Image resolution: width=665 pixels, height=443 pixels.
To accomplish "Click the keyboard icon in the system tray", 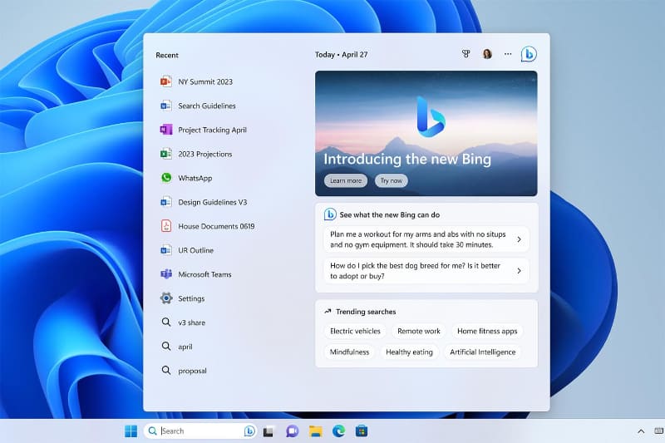I will [x=659, y=431].
